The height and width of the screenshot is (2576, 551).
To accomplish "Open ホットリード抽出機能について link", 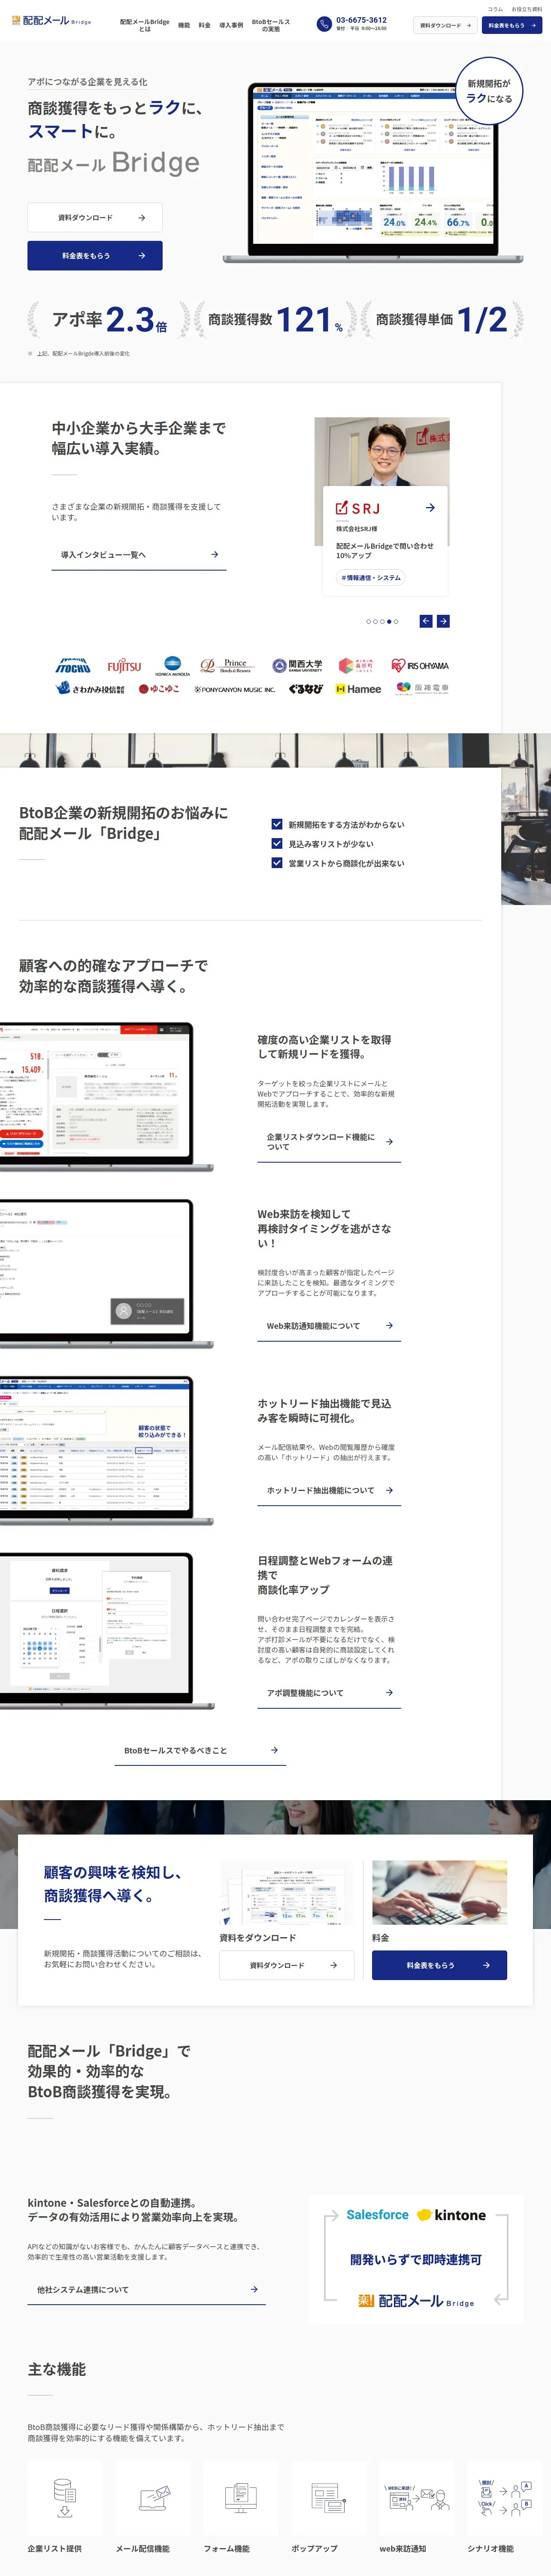I will coord(329,1490).
